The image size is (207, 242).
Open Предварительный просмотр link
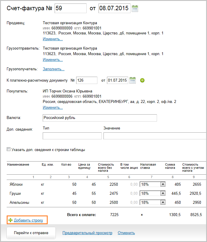coord(87,233)
